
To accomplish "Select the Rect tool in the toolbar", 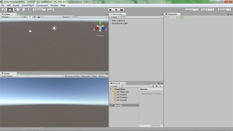I will 26,10.
